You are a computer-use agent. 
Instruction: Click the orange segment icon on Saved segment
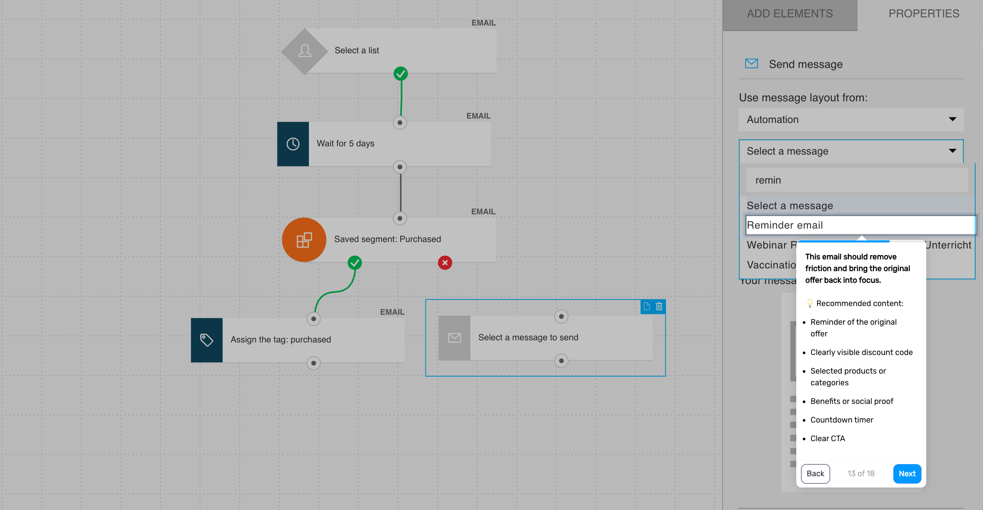(304, 239)
